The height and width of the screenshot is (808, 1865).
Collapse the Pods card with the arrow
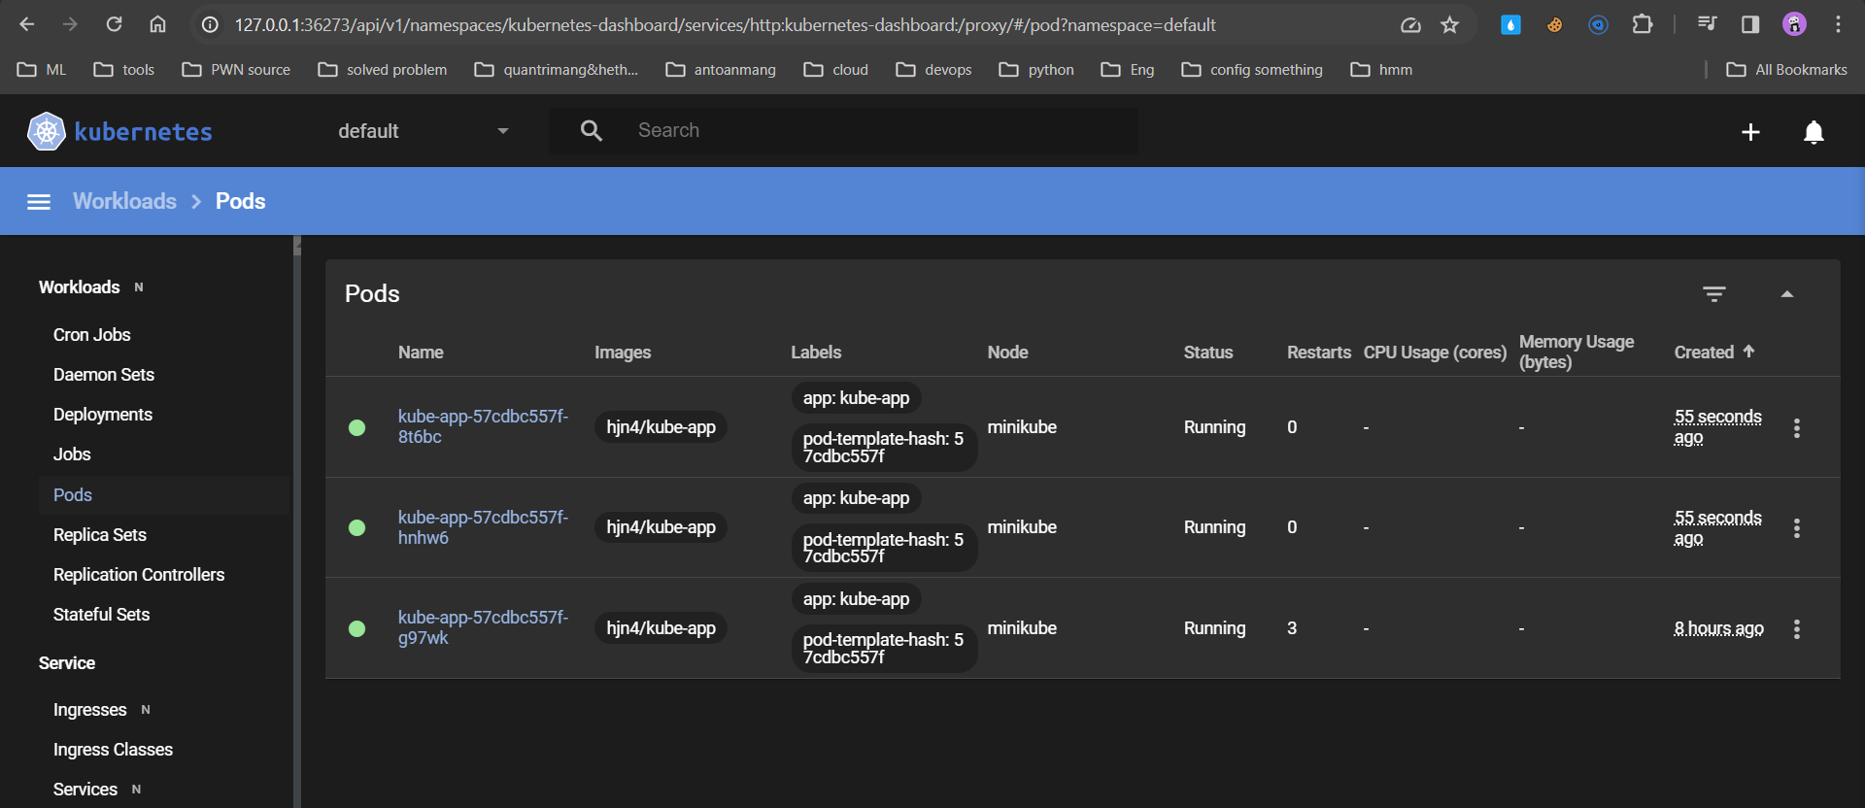[1786, 294]
